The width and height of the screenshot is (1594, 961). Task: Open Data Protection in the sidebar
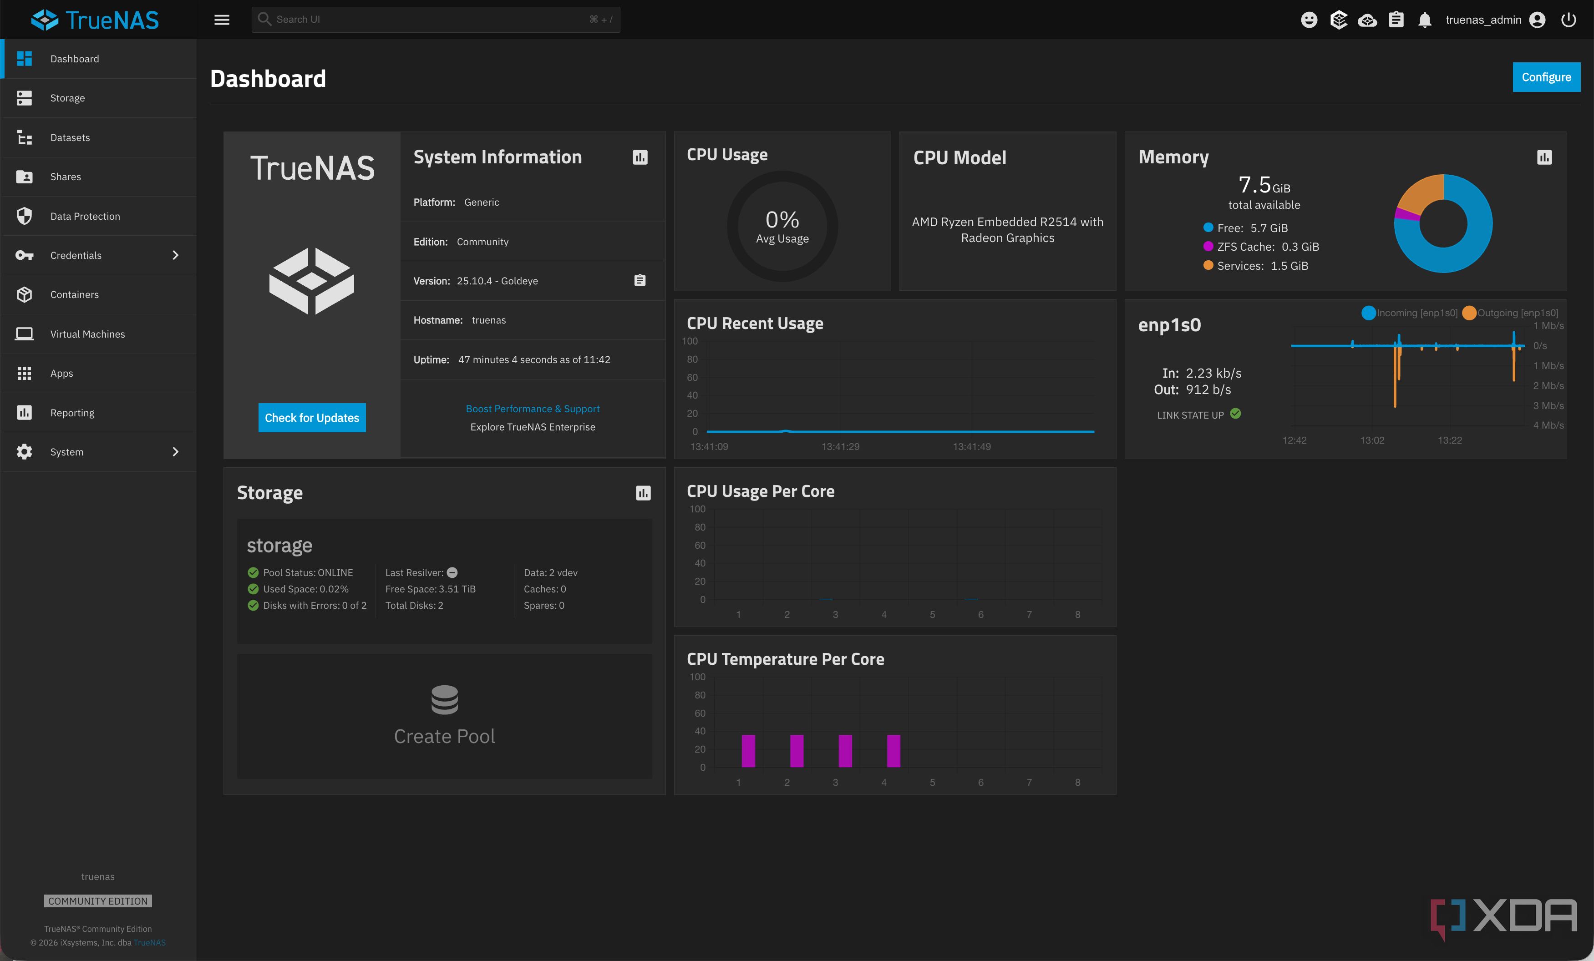tap(98, 216)
